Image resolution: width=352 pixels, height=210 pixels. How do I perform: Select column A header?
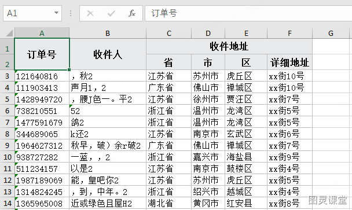[42, 33]
